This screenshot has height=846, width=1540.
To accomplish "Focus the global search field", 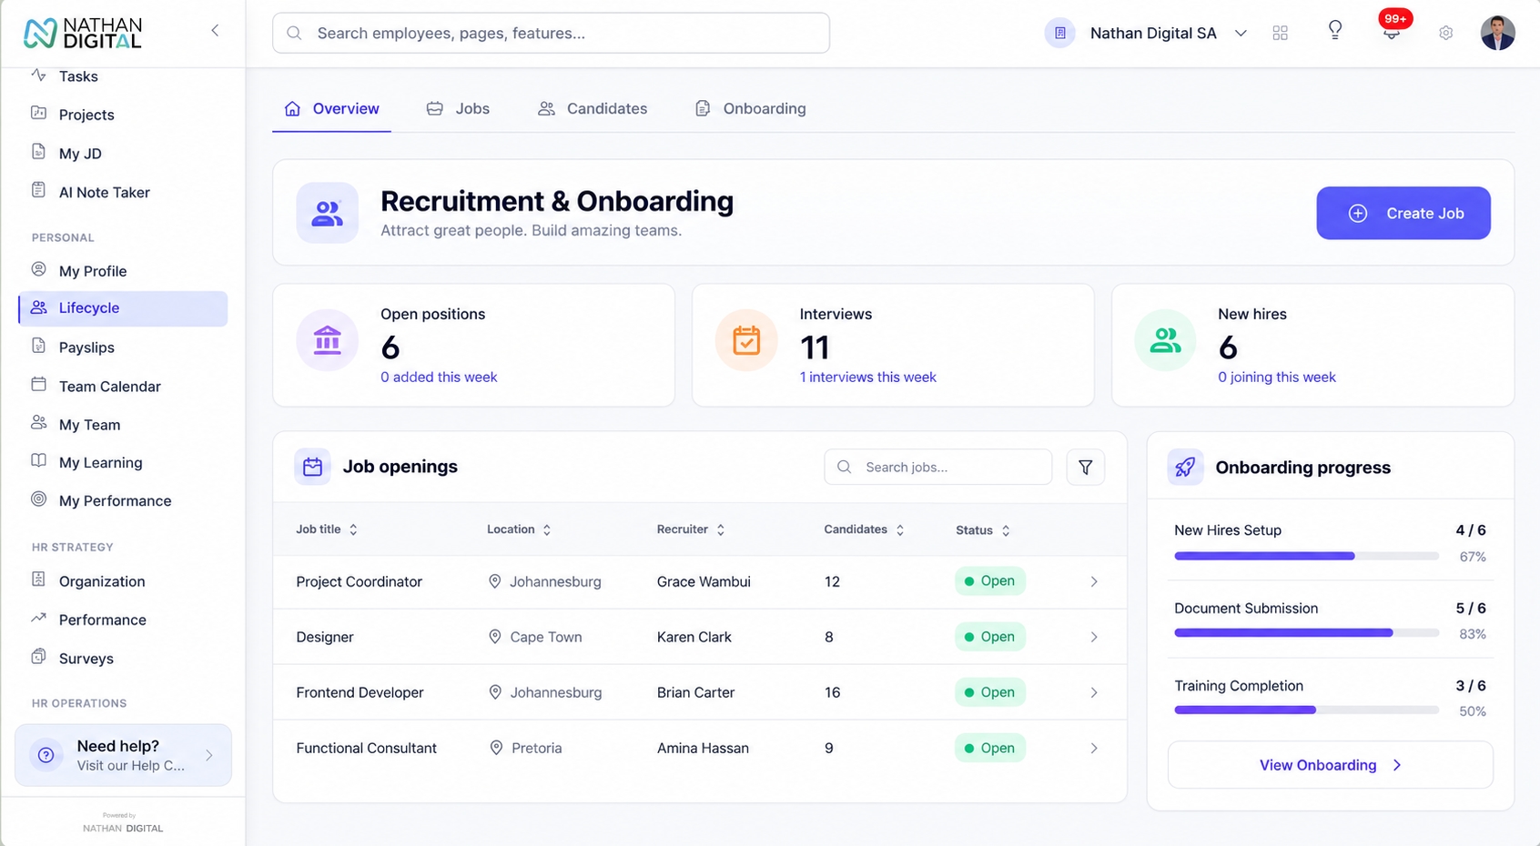I will click(x=551, y=33).
